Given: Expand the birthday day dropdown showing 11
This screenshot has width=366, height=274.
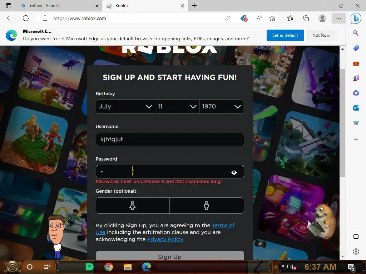Looking at the screenshot, I should click(x=177, y=106).
